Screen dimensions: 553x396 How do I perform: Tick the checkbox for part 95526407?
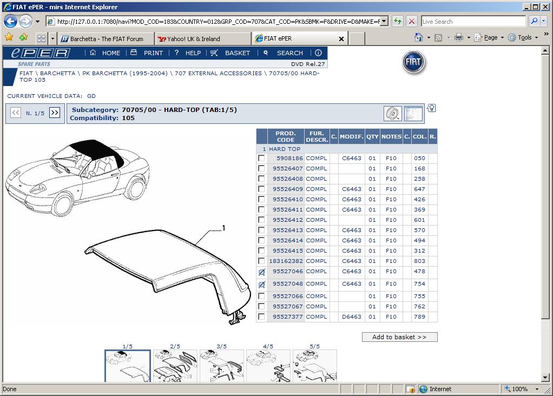[x=261, y=169]
